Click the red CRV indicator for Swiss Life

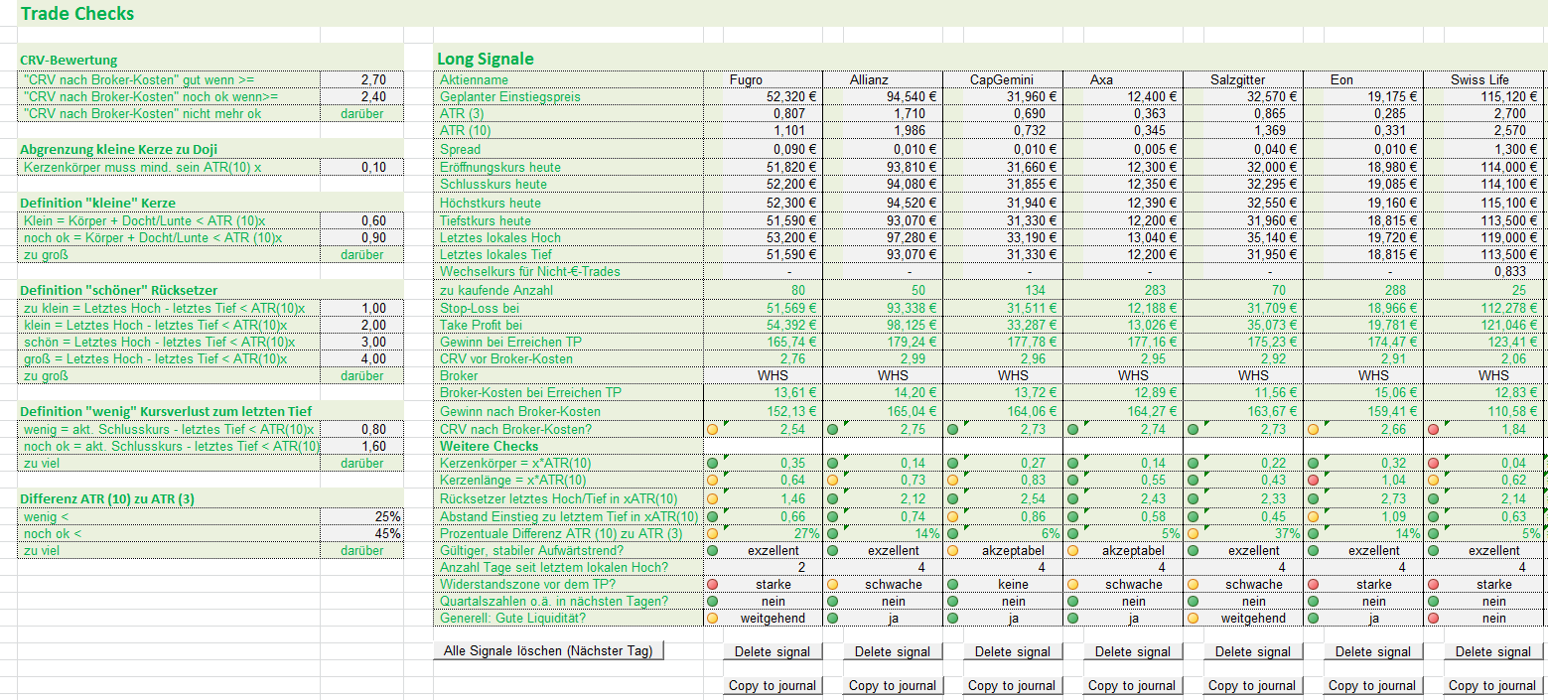coord(1433,430)
